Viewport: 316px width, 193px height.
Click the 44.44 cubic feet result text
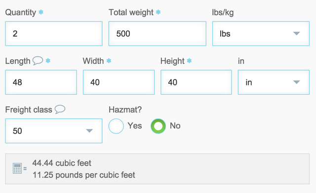point(62,163)
